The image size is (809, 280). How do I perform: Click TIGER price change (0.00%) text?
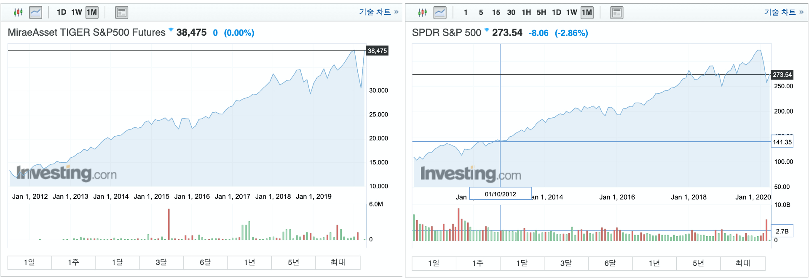tap(239, 33)
